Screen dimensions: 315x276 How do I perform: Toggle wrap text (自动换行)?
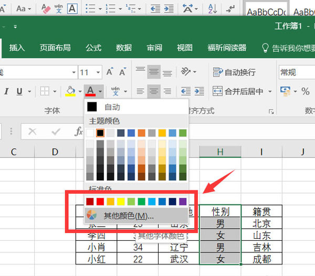[235, 72]
